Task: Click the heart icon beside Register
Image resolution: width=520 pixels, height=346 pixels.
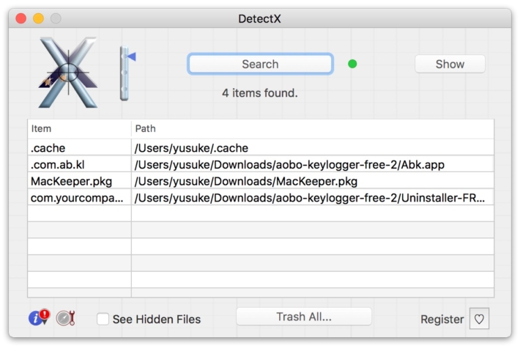Action: tap(479, 318)
